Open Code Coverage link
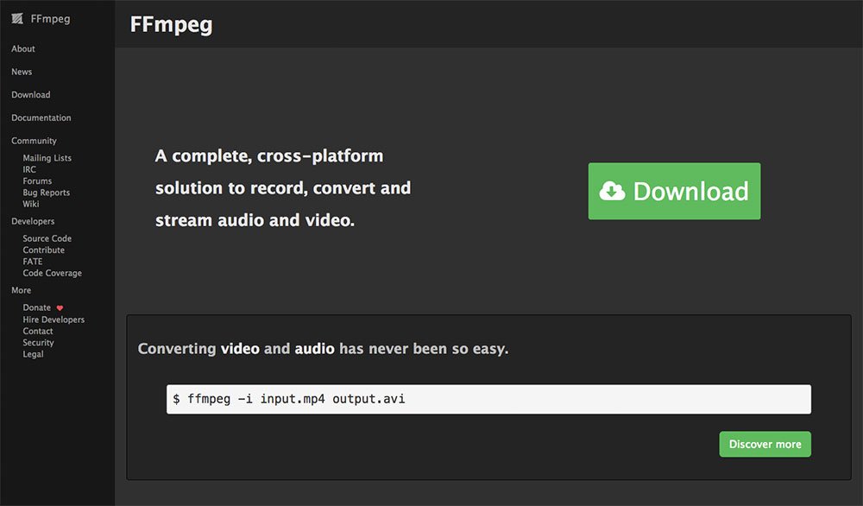The image size is (863, 506). tap(53, 273)
